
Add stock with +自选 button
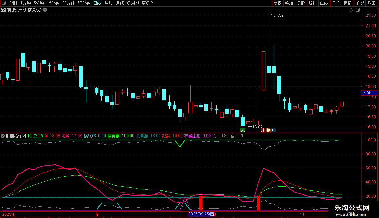click(359, 3)
